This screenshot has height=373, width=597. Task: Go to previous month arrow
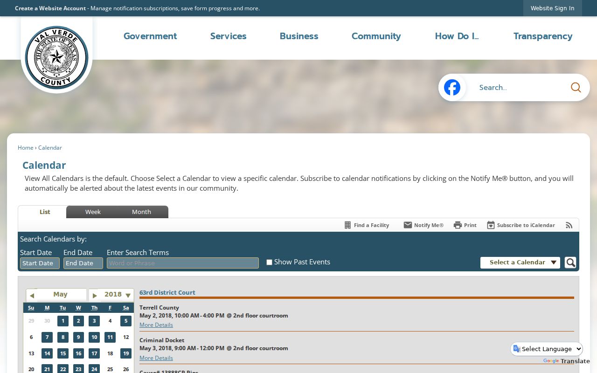[32, 296]
